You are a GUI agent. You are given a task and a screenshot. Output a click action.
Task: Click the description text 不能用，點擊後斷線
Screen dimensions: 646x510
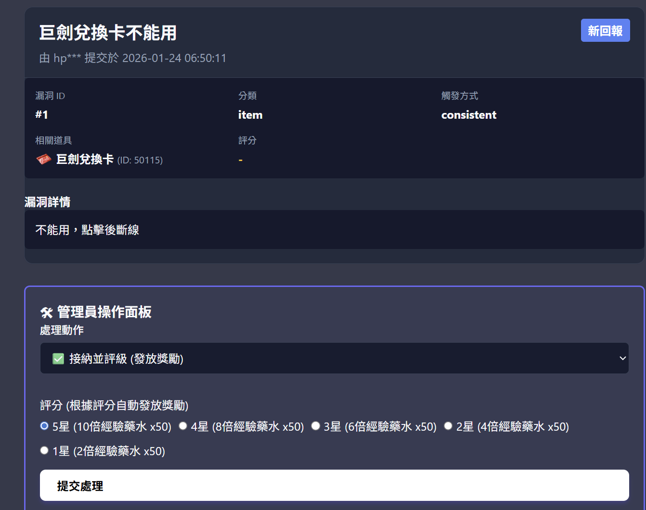point(87,230)
